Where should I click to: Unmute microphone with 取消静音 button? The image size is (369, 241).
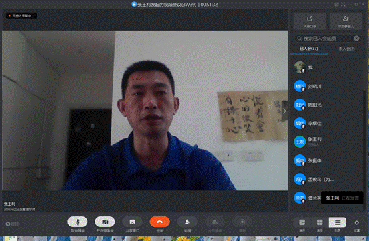77,222
